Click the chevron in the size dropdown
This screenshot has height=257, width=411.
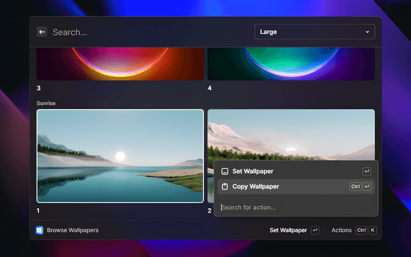pyautogui.click(x=367, y=31)
